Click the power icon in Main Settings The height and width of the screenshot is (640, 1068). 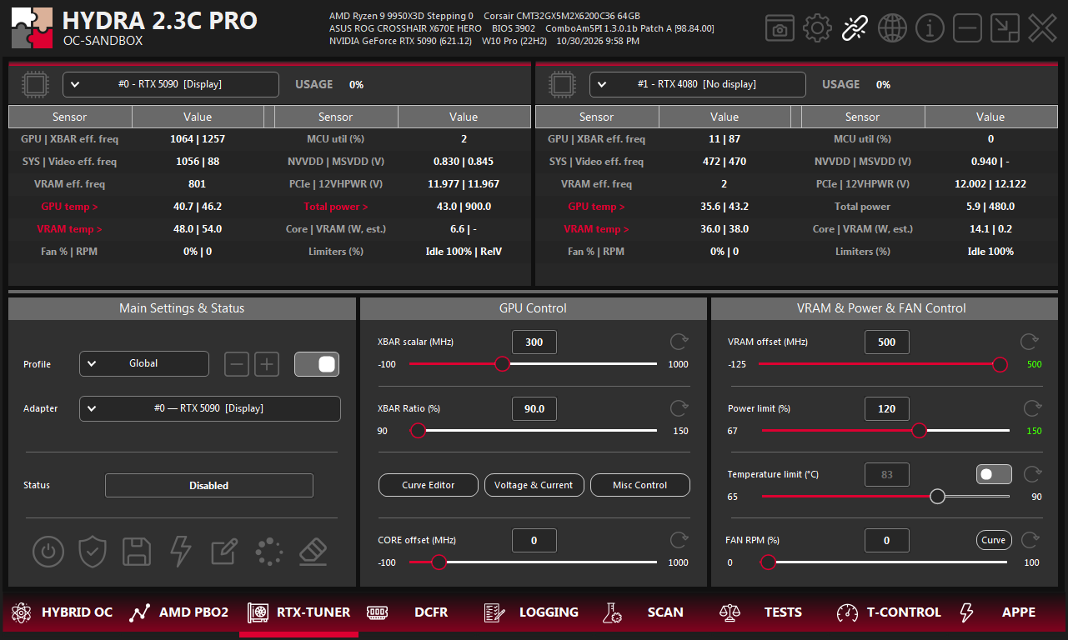point(48,551)
